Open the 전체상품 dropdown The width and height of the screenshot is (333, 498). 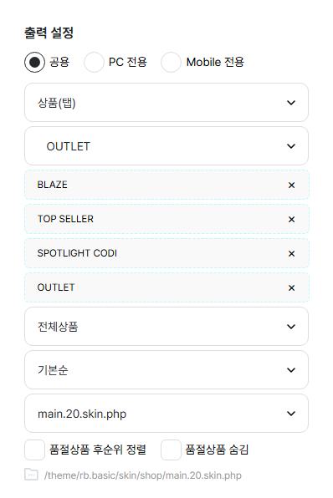(166, 327)
